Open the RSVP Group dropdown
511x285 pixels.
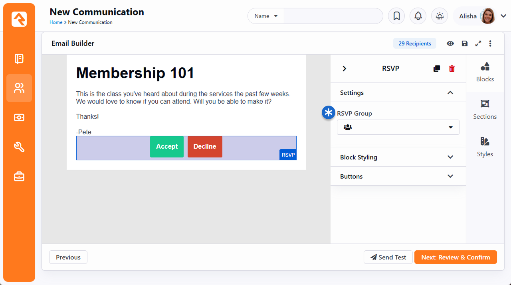[x=398, y=128]
